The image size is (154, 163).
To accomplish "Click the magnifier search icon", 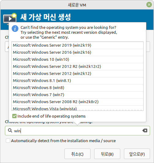I will coord(10,130).
